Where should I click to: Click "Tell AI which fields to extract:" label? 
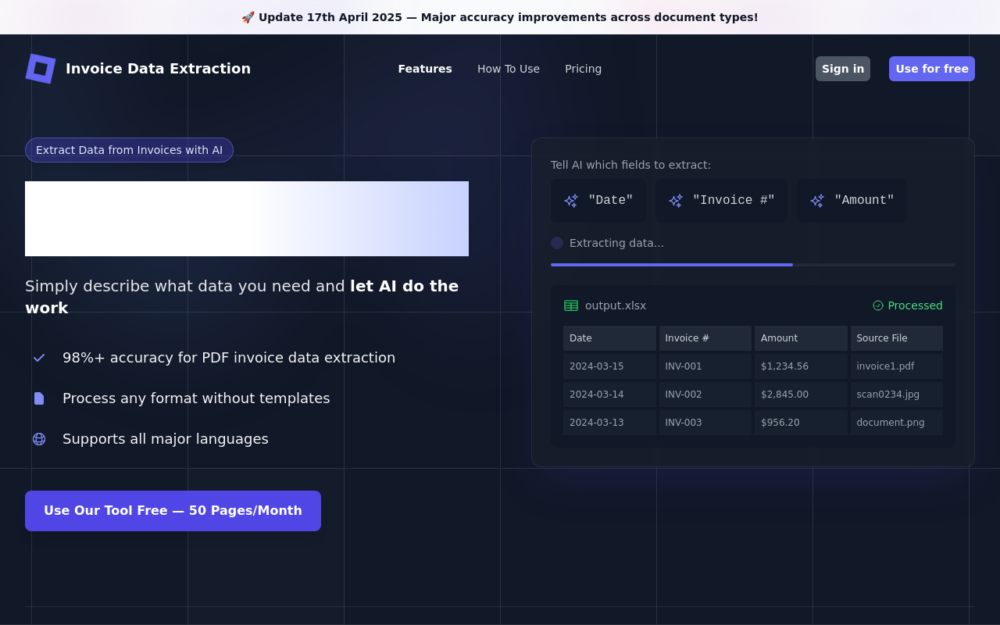630,165
